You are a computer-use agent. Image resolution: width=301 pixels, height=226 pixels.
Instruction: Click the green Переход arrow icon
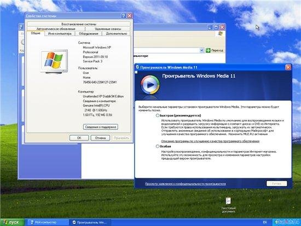pos(208,50)
